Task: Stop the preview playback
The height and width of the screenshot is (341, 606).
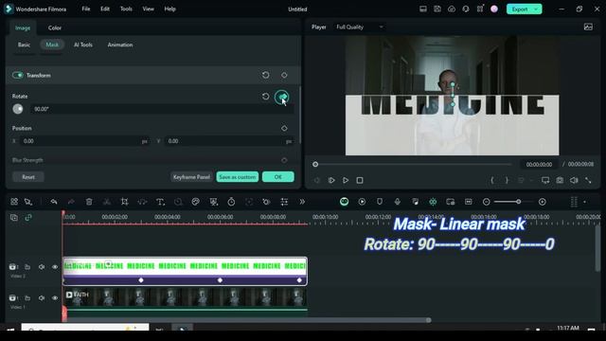Action: [360, 180]
